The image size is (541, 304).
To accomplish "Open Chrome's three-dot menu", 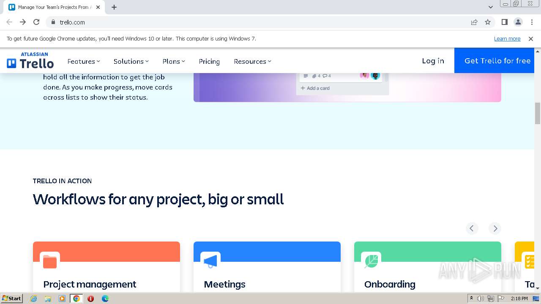I will 531,22.
